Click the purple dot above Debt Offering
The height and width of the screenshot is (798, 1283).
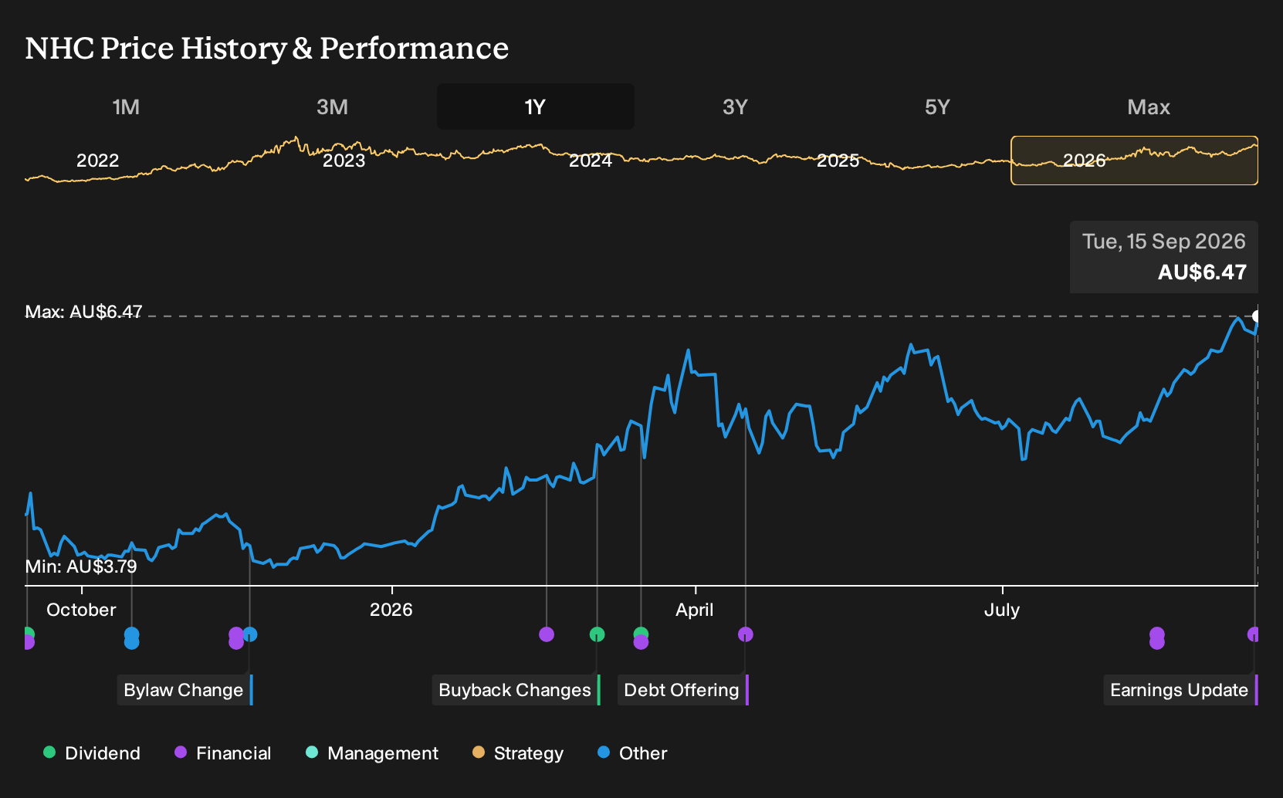(x=745, y=634)
